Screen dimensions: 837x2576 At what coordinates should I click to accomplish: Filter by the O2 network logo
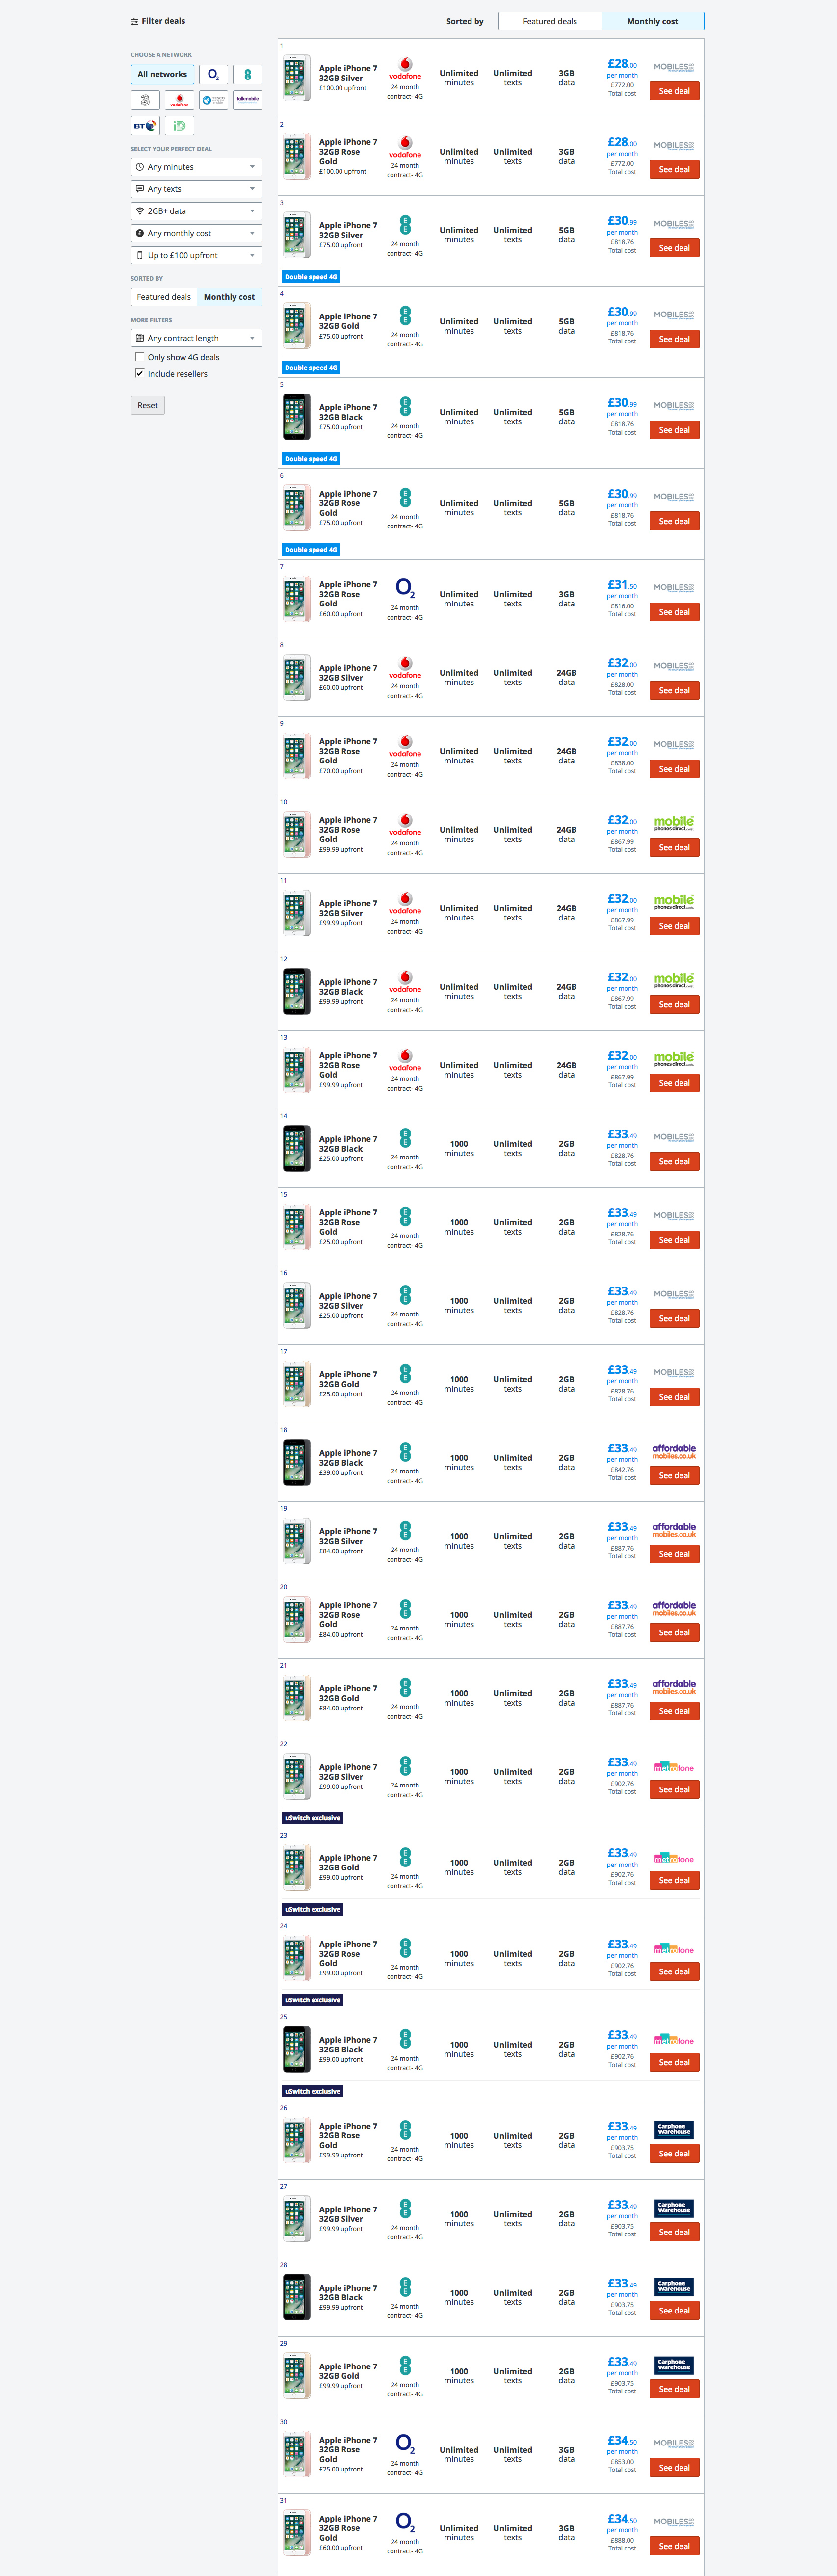(213, 75)
